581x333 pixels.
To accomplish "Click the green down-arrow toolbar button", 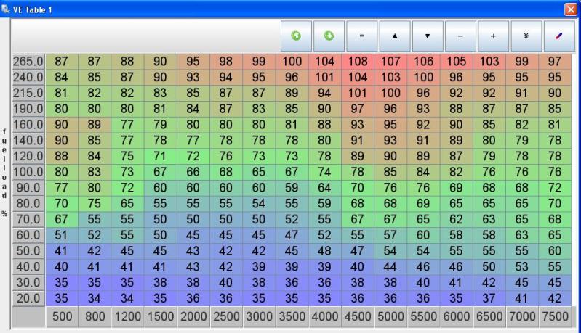I will pos(329,36).
